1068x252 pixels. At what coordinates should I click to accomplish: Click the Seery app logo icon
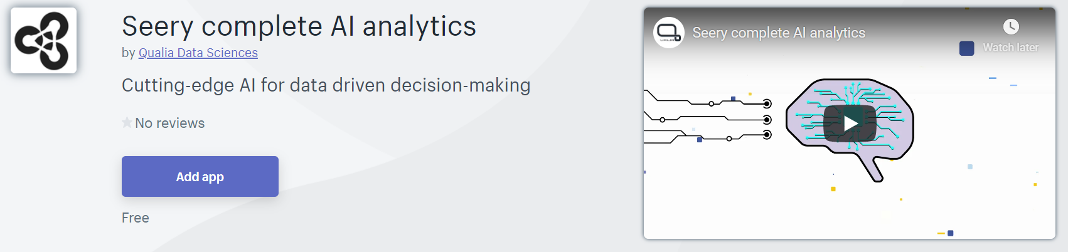tap(43, 41)
